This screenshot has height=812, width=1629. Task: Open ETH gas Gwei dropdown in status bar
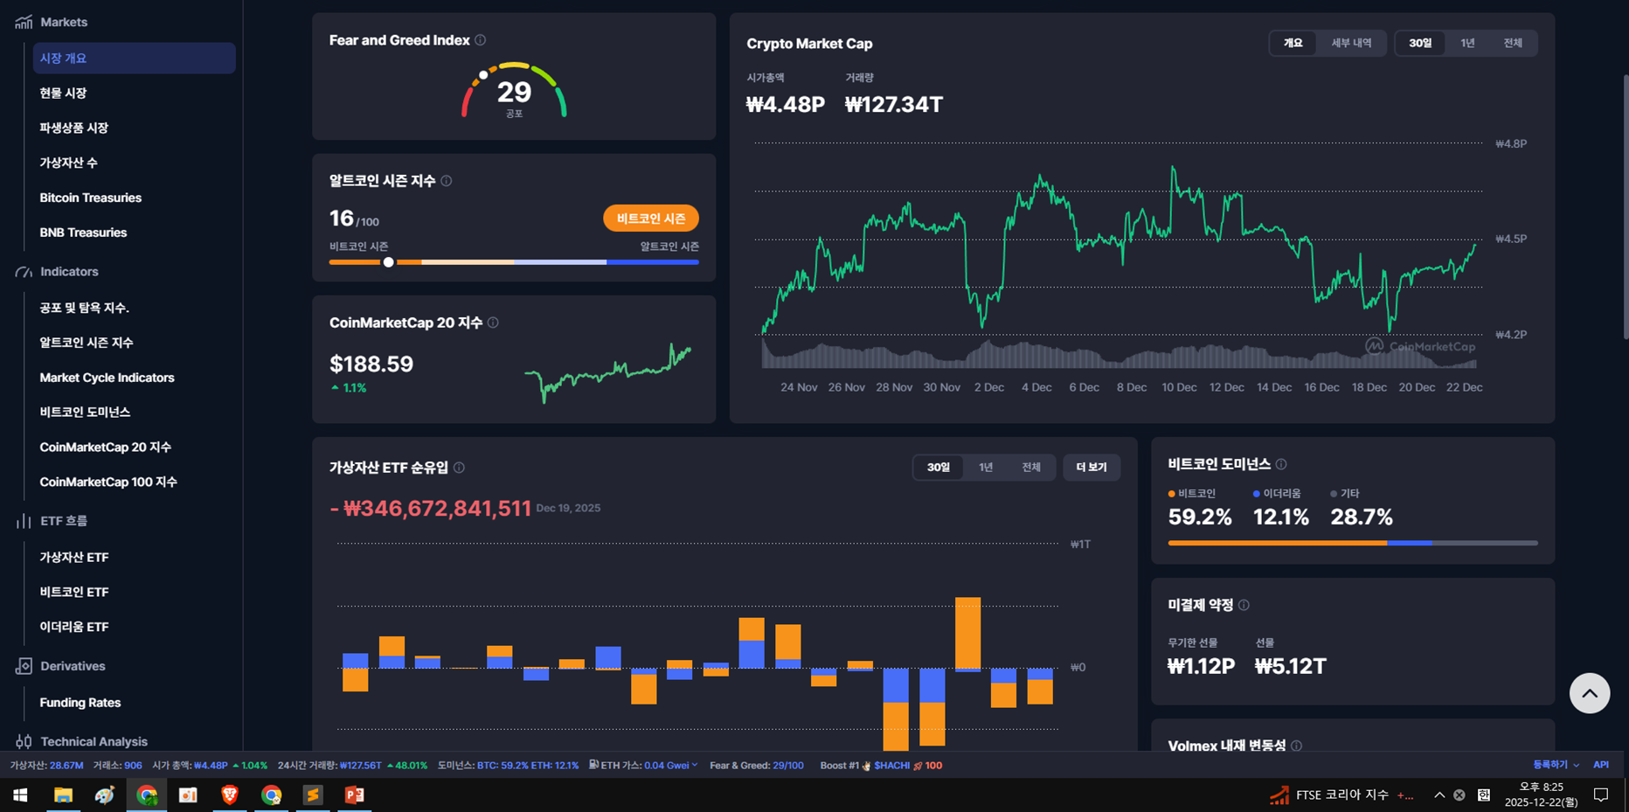(670, 765)
